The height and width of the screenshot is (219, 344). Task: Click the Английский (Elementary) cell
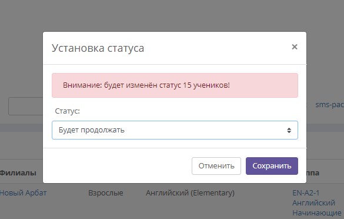pos(190,193)
